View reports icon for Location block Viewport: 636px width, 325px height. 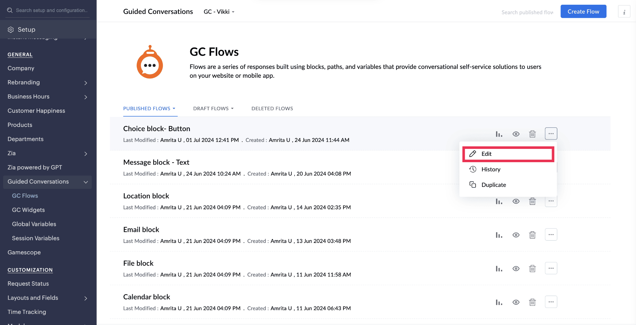coord(499,201)
